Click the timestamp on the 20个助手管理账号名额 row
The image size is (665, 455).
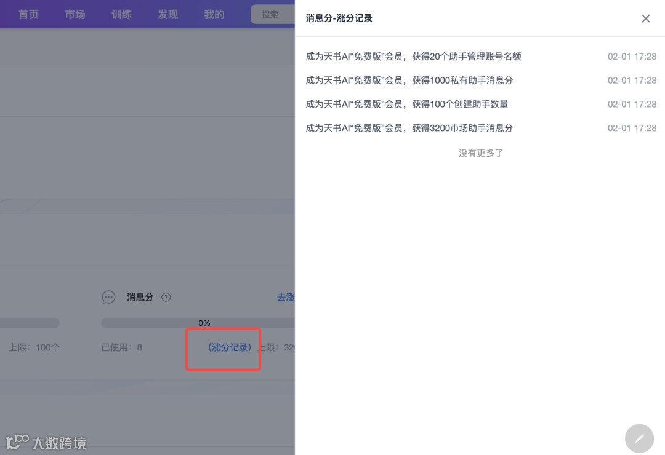[x=632, y=57]
